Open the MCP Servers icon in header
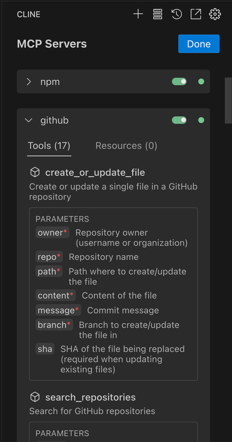The width and height of the screenshot is (232, 442). 157,14
